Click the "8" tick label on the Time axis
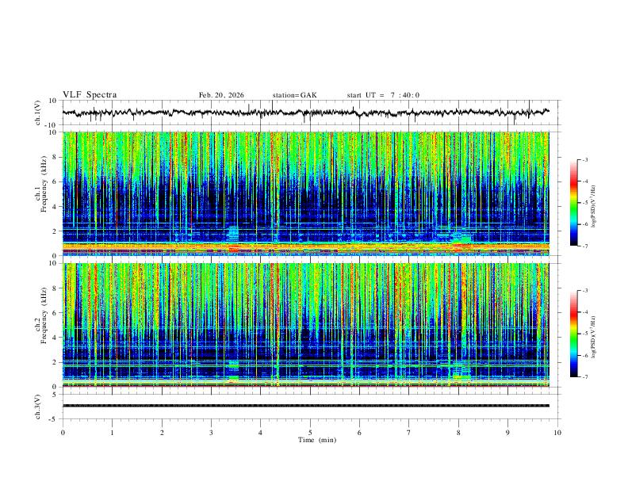This screenshot has height=485, width=628. 458,433
